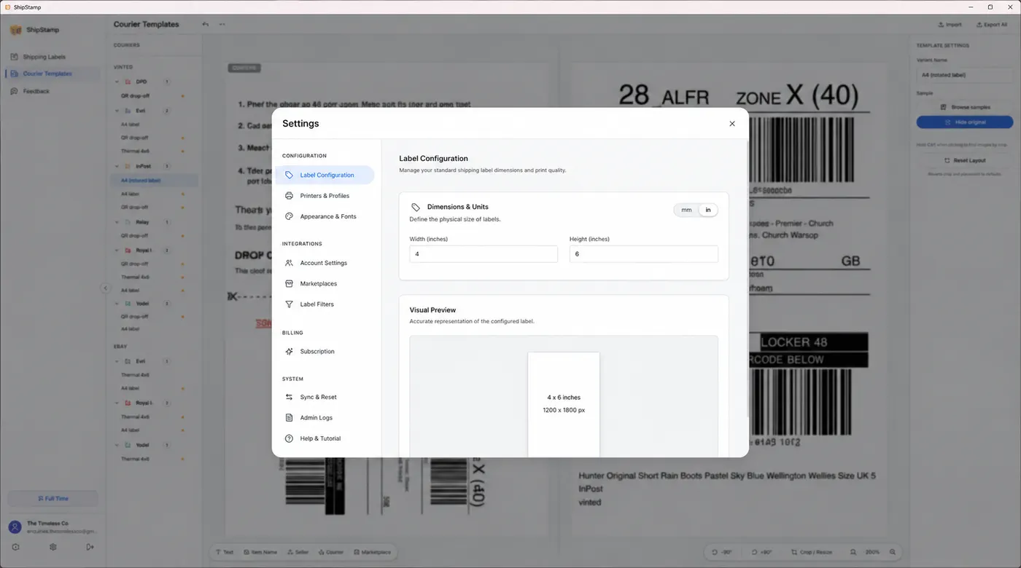Add an Item Name field from bottom toolbar

(x=260, y=552)
